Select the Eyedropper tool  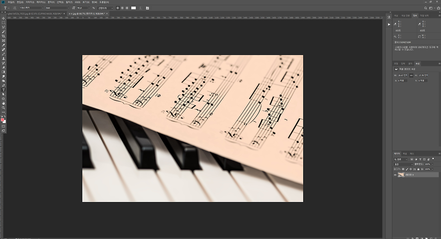(x=4, y=45)
